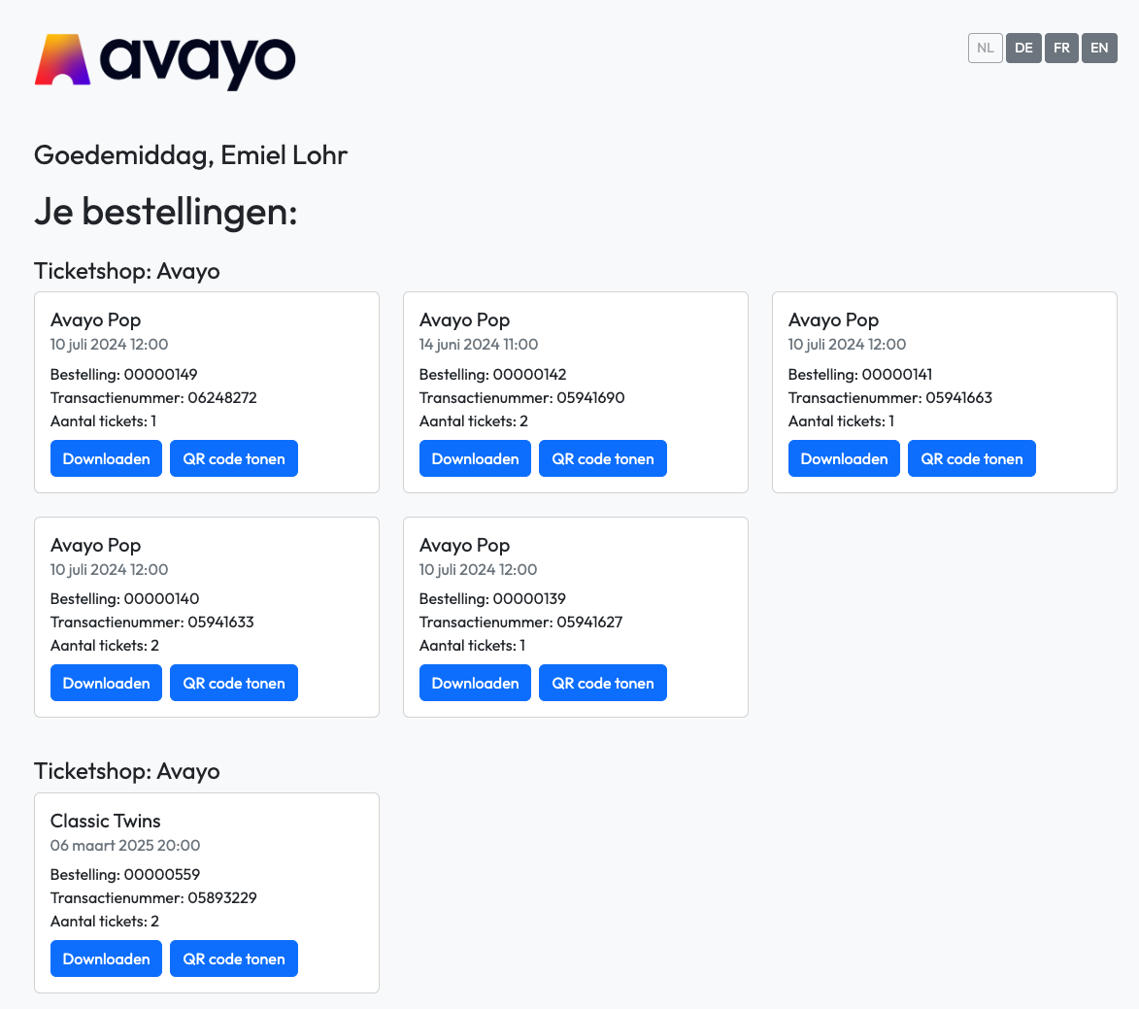
Task: Click 'Bestelling: 00000140' text
Action: coord(124,598)
